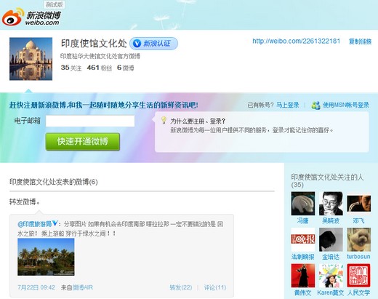Click the 印度使馆文化处 profile name heading
This screenshot has height=299, width=378.
[x=94, y=44]
